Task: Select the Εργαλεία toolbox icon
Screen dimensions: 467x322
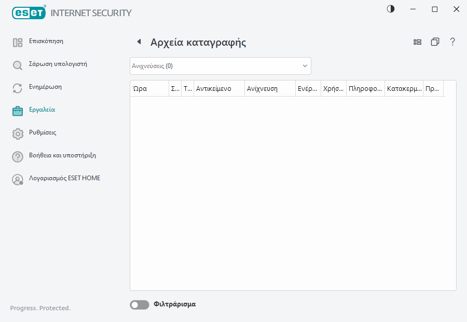Action: click(x=17, y=110)
